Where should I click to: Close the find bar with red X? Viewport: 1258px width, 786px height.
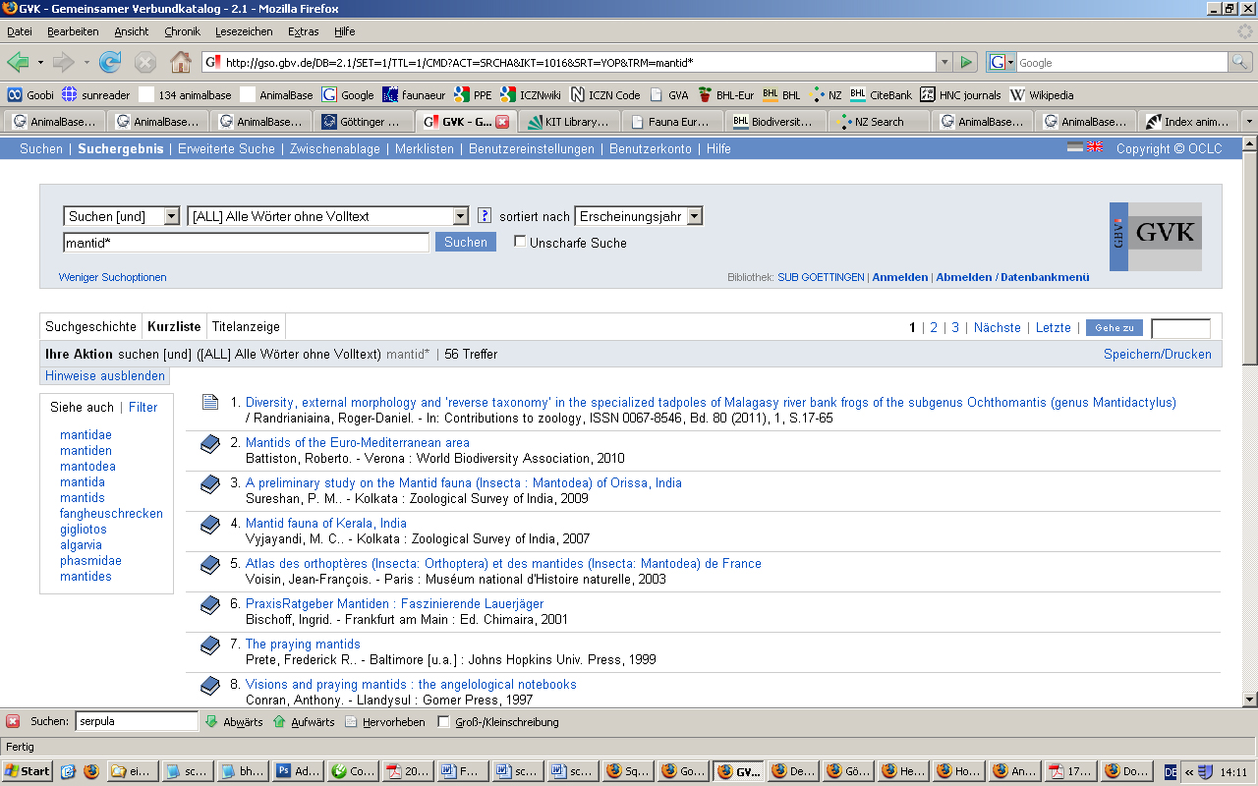click(13, 721)
